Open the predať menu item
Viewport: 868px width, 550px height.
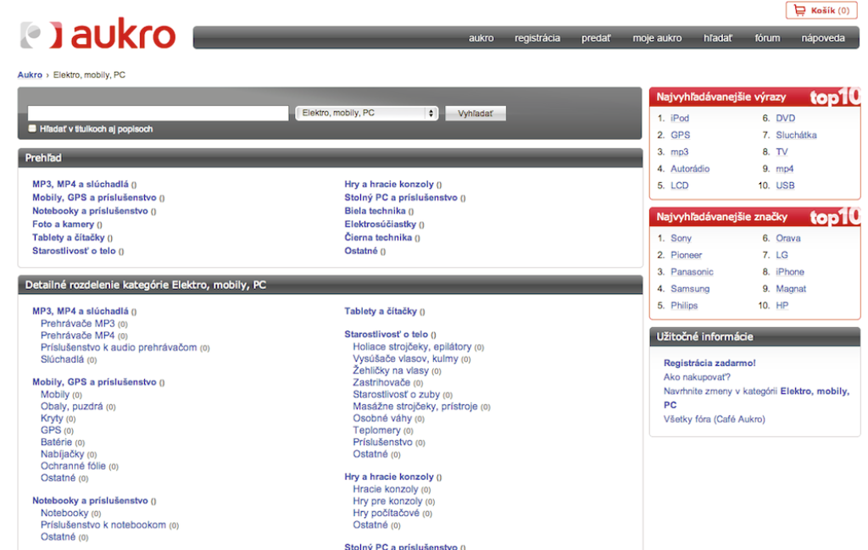coord(596,38)
